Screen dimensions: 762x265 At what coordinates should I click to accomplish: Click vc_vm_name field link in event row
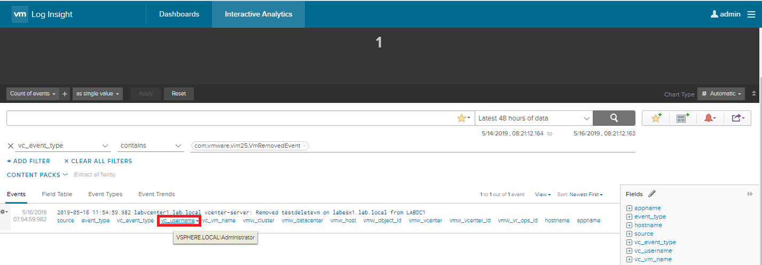coord(219,220)
